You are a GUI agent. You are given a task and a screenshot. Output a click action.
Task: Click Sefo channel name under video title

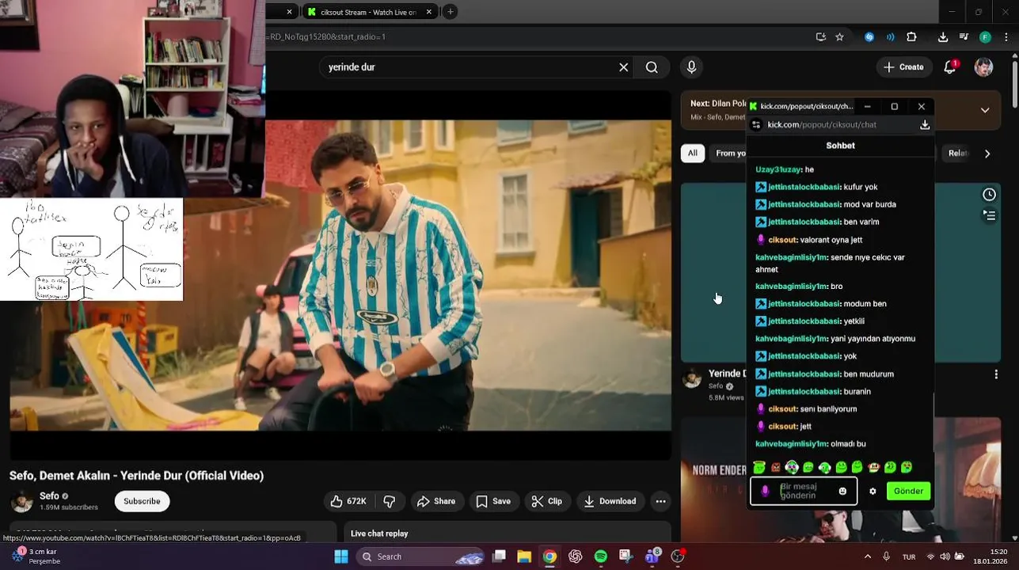coord(49,496)
